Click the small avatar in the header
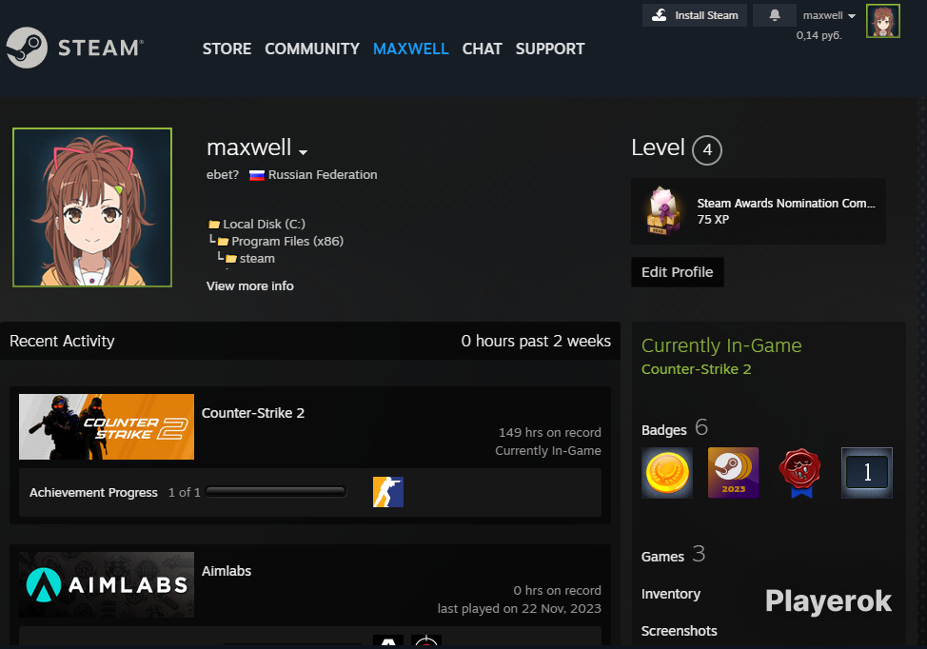The width and height of the screenshot is (927, 649). [x=882, y=21]
